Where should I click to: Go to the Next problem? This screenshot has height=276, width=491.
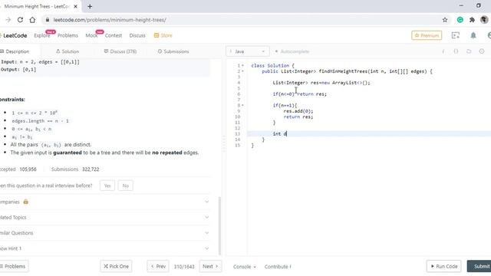209,266
